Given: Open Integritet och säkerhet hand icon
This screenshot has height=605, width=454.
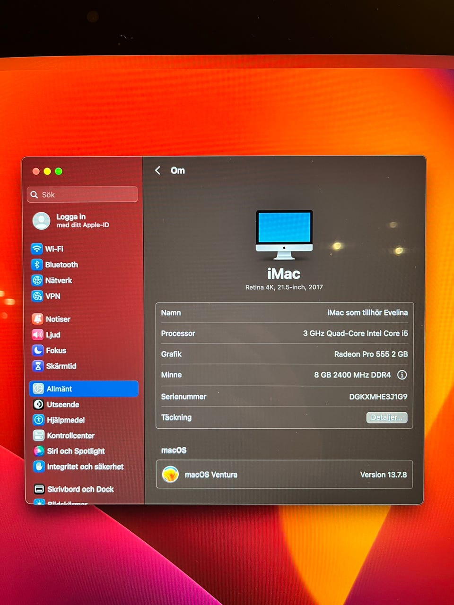Looking at the screenshot, I should tap(39, 467).
